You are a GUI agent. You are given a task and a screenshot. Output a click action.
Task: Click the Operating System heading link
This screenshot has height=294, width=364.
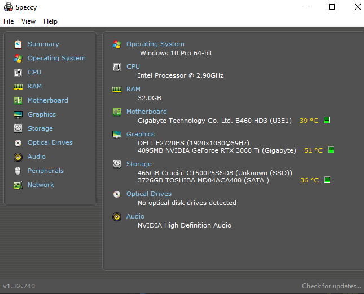[155, 44]
